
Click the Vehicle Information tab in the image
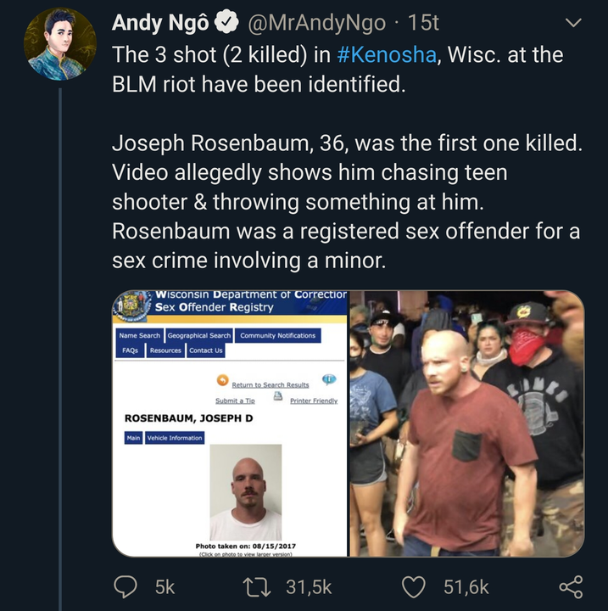click(175, 438)
